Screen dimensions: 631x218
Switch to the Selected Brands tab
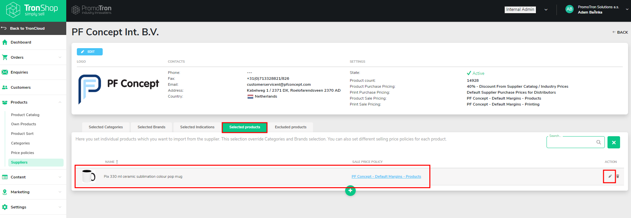coord(151,127)
